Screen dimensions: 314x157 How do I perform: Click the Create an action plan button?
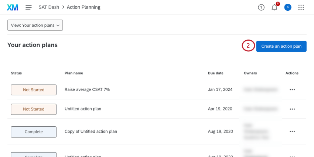281,46
